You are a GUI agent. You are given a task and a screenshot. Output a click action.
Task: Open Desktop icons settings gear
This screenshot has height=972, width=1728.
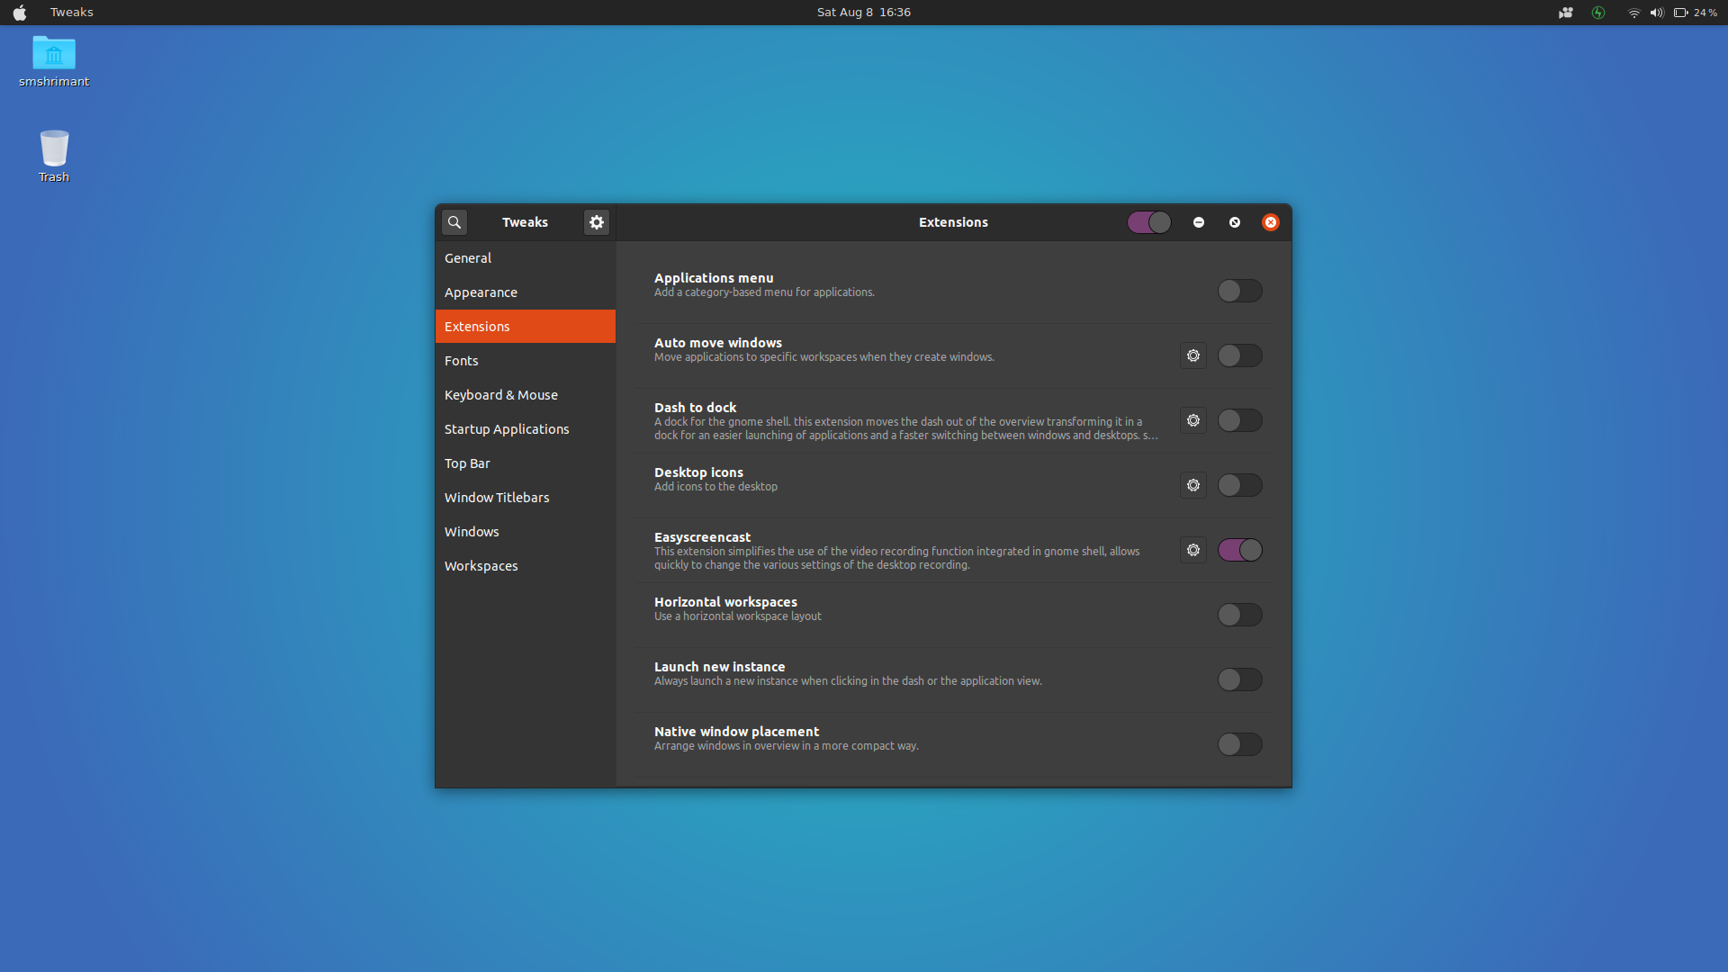[1193, 485]
